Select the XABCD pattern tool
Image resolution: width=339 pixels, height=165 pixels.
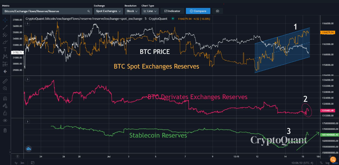(5, 56)
